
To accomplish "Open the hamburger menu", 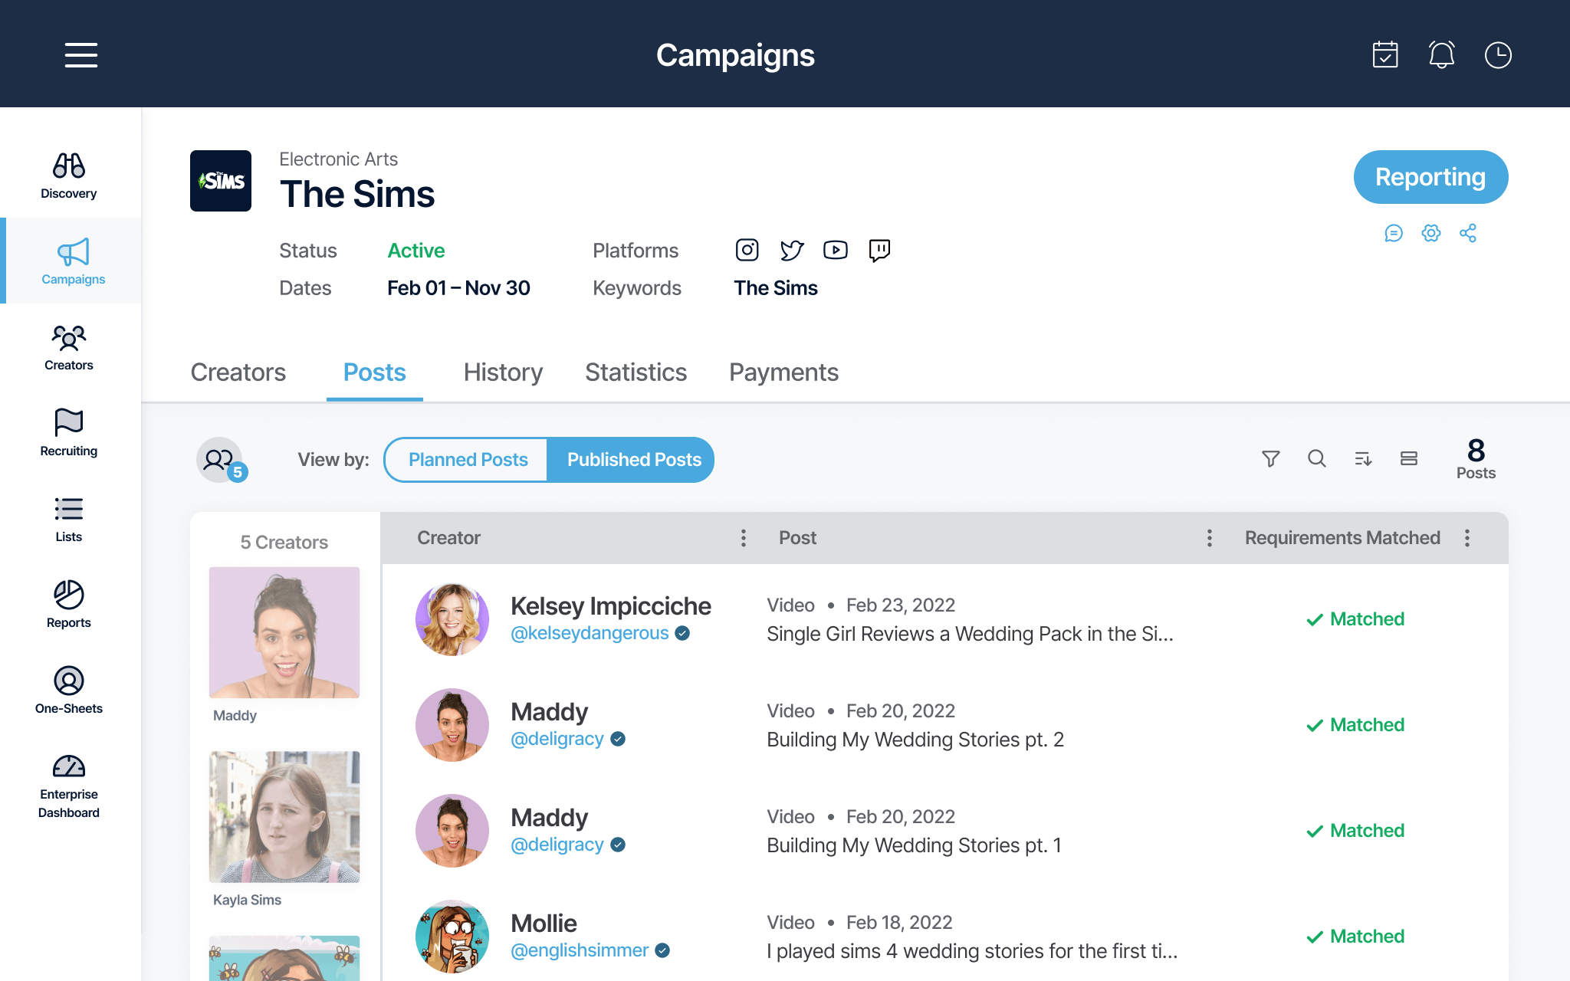I will tap(81, 55).
